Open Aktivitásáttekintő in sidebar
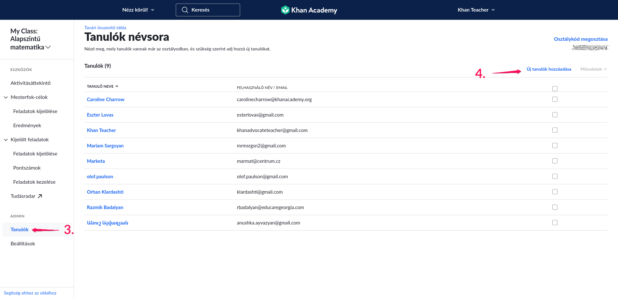This screenshot has width=618, height=299. click(x=31, y=83)
